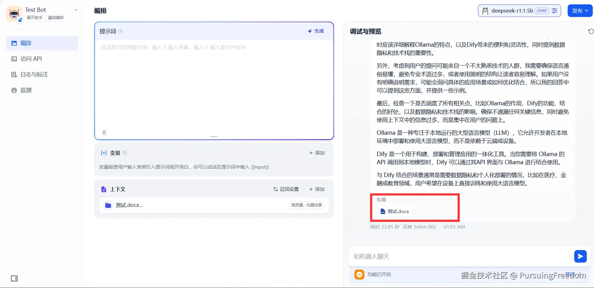Click 添加 in the 变量 section
Screen dimensions: 594x288
317,153
